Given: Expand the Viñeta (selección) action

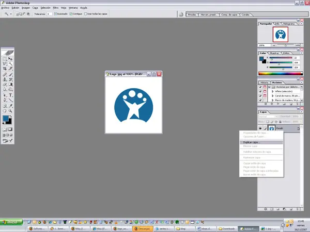Looking at the screenshot, I should (x=273, y=91).
